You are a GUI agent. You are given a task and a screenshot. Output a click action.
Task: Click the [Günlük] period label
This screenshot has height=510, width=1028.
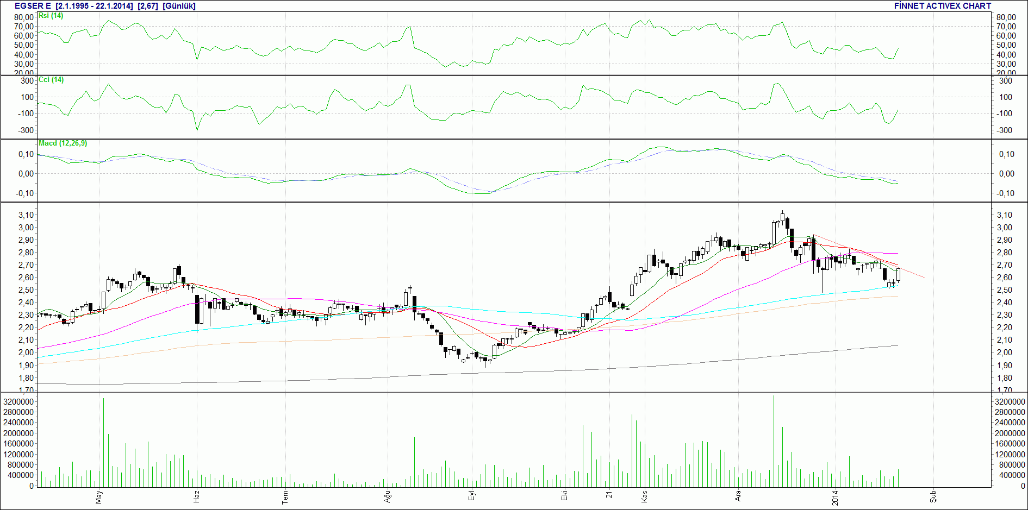click(x=179, y=6)
